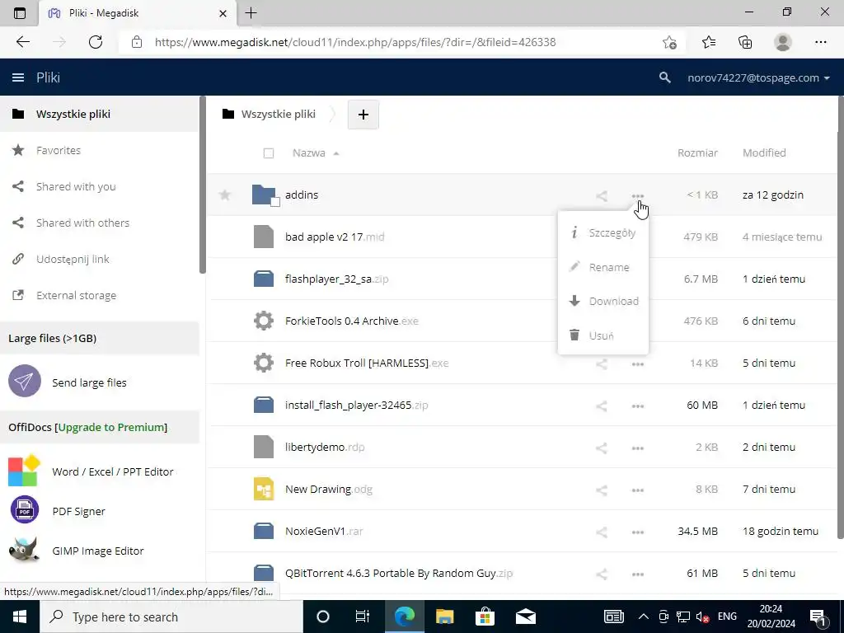This screenshot has width=844, height=633.
Task: Click the PDF Signer icon
Action: click(24, 509)
